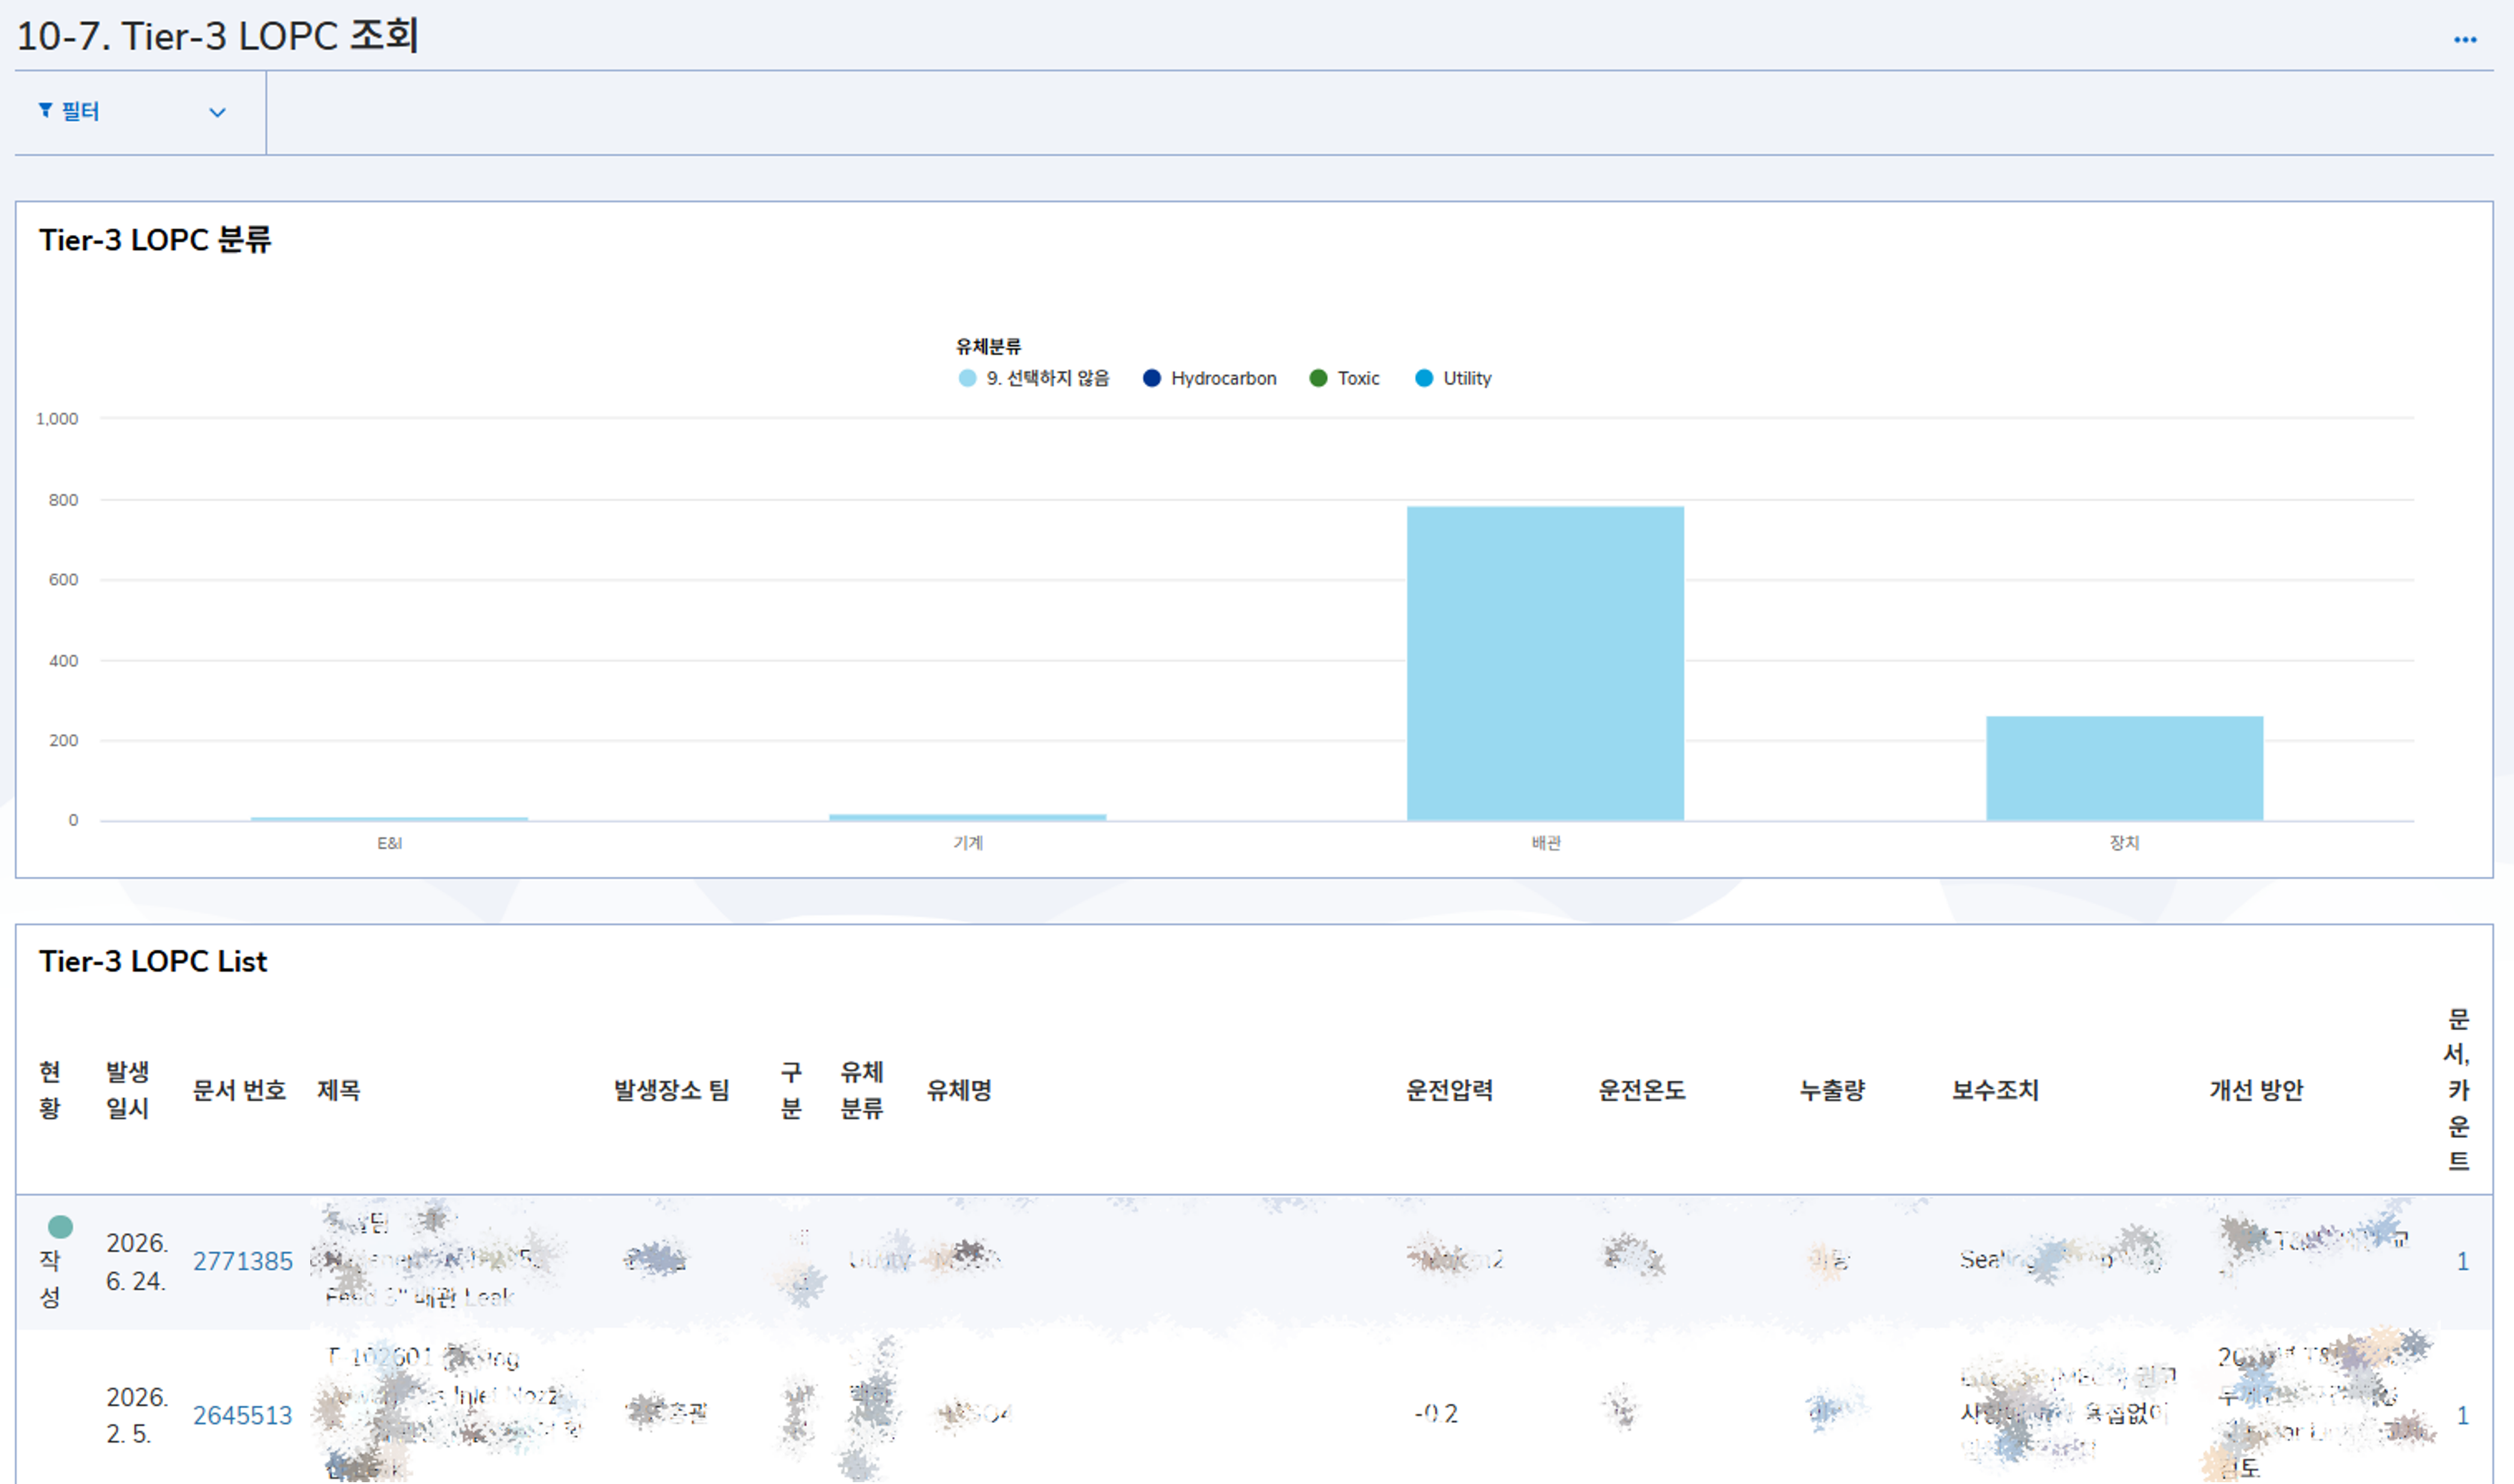The height and width of the screenshot is (1484, 2514).
Task: Click the 장치 axis label
Action: coord(2124,843)
